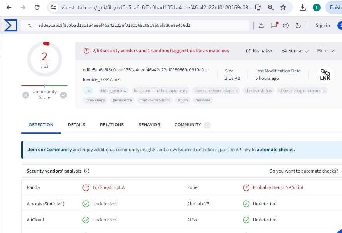The height and width of the screenshot is (233, 342).
Task: Vote positive with community score checkmark
Action: 63,95
